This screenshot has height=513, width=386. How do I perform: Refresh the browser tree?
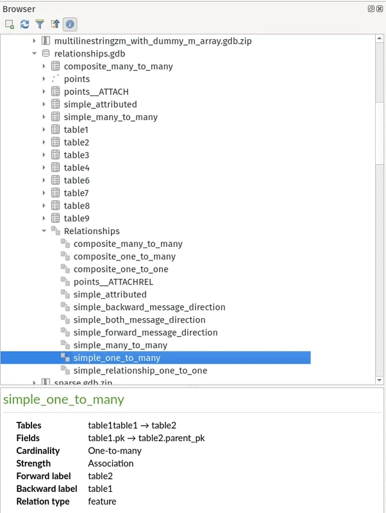point(25,24)
